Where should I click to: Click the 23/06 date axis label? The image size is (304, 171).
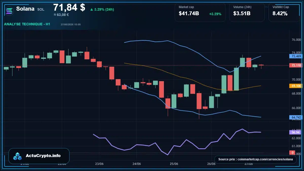pyautogui.click(x=99, y=164)
